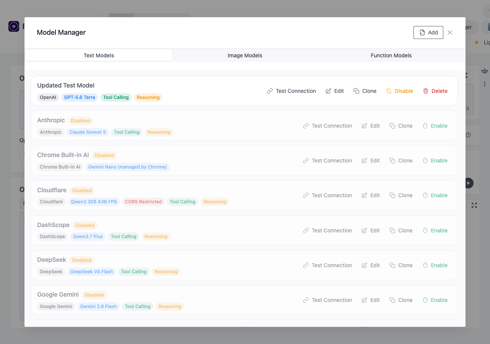Click the play button behind the dialog
490x344 pixels.
(469, 183)
